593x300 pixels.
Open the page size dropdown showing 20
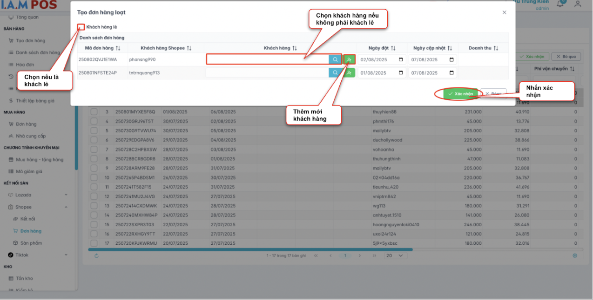tap(395, 255)
